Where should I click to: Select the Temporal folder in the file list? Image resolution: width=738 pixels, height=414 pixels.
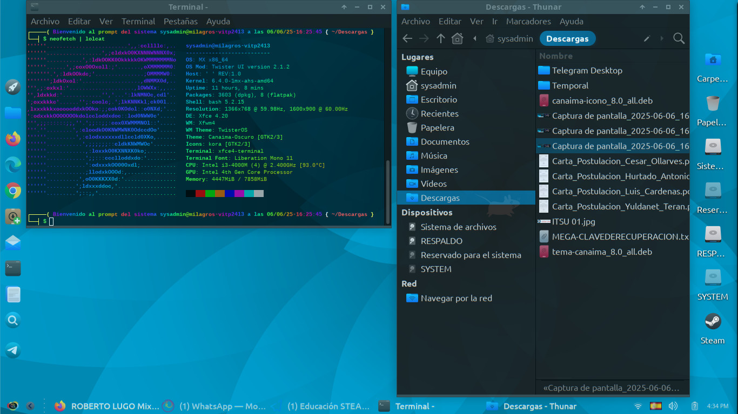613,85
